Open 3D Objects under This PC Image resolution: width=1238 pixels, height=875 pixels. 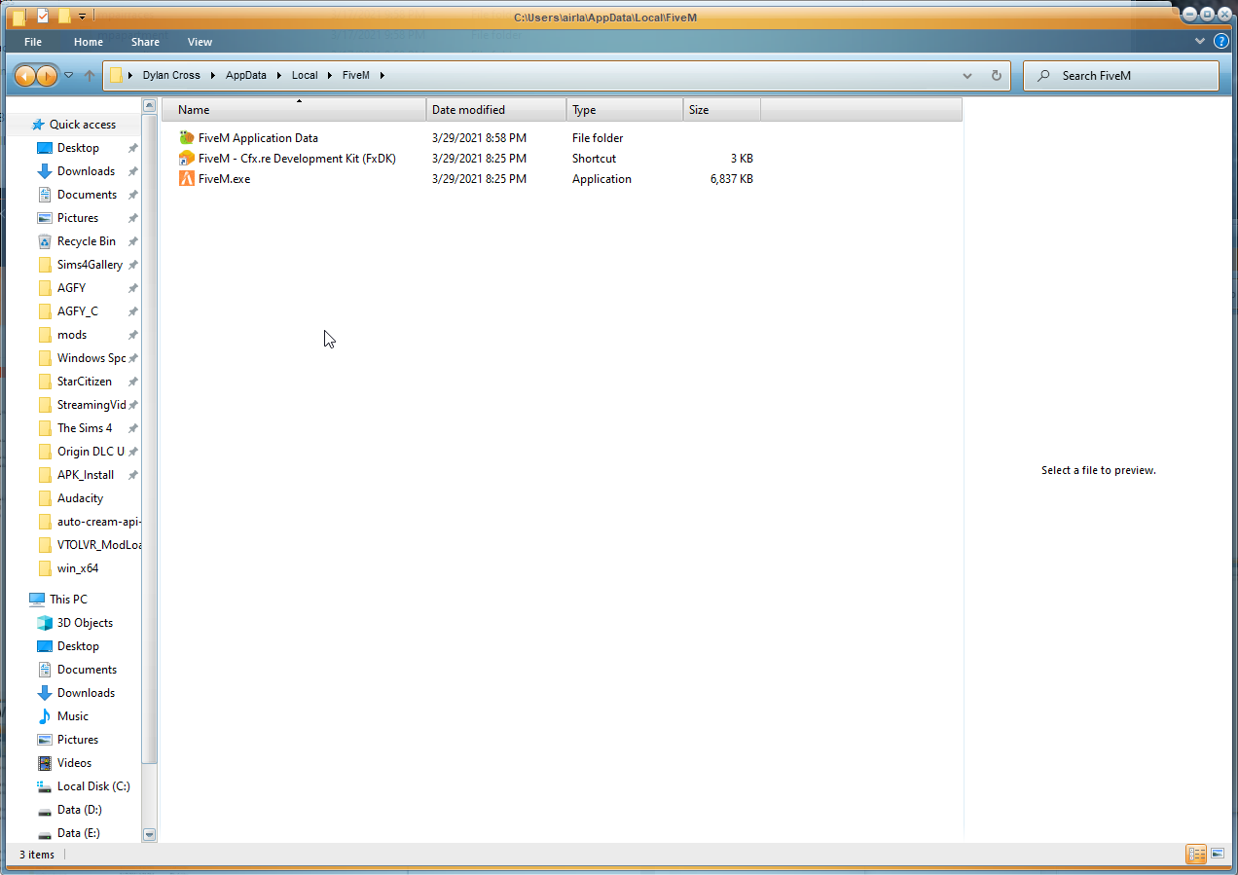tap(85, 623)
